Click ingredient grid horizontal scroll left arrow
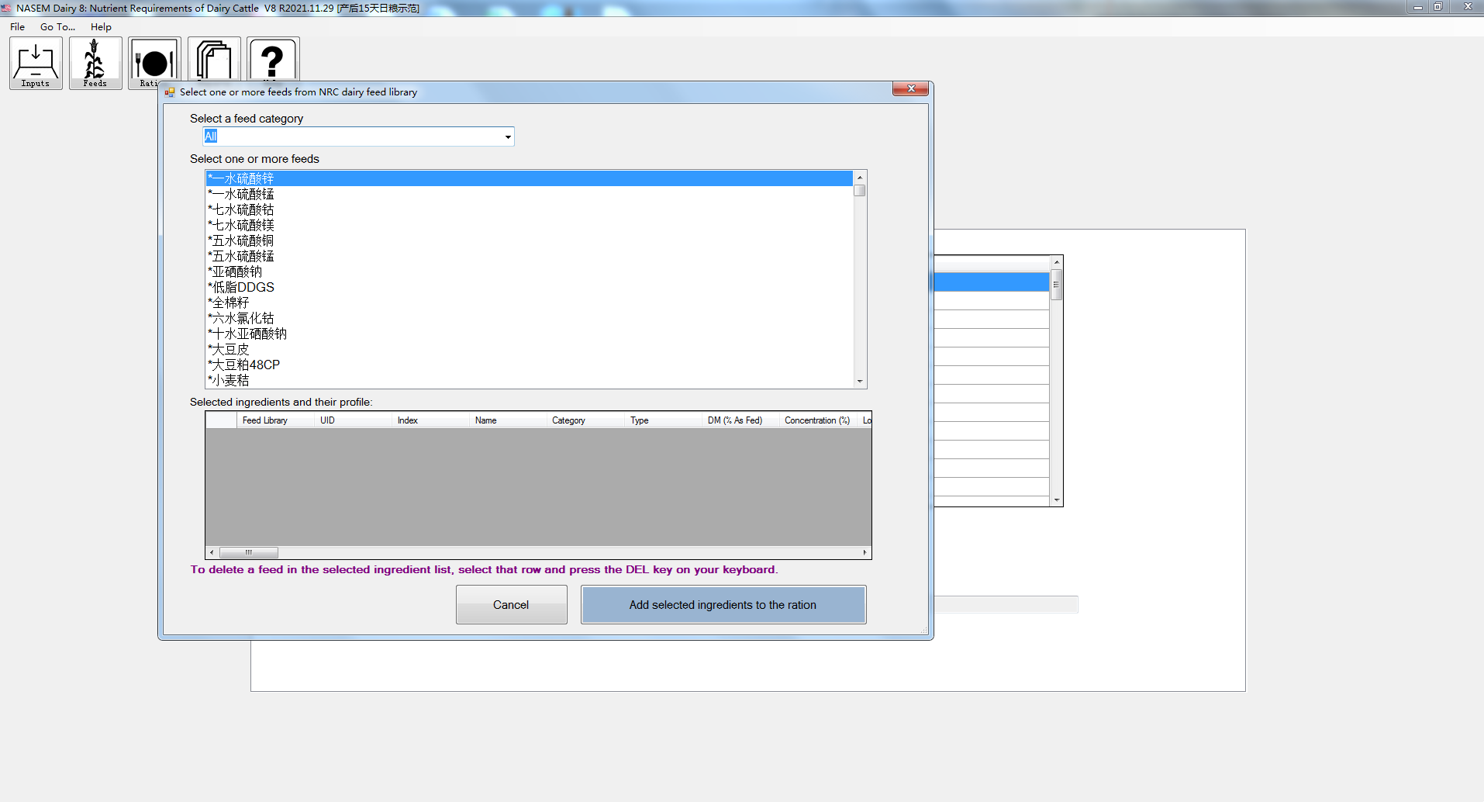The image size is (1484, 802). (212, 552)
